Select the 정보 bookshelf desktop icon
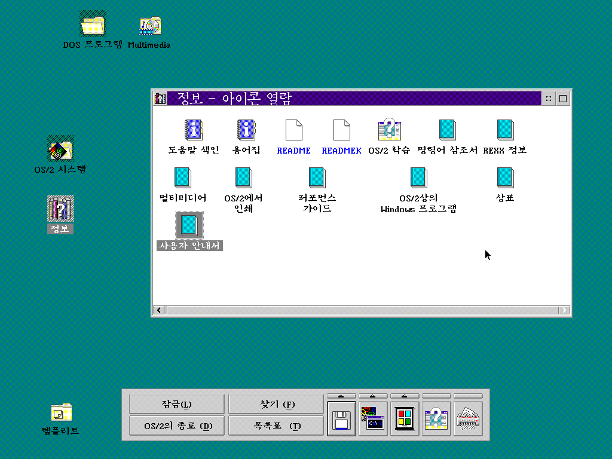 (60, 209)
